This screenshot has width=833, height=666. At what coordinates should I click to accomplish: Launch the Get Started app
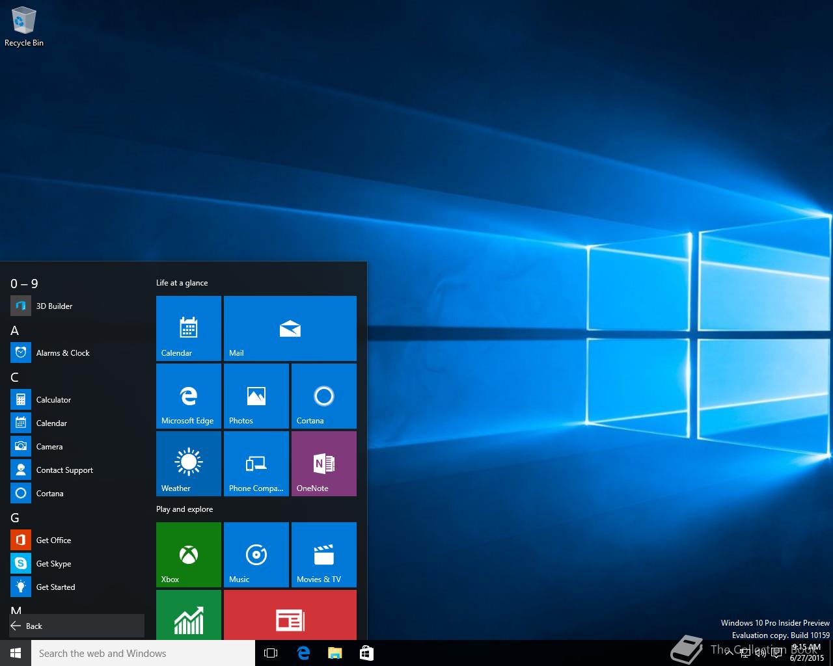[77, 587]
